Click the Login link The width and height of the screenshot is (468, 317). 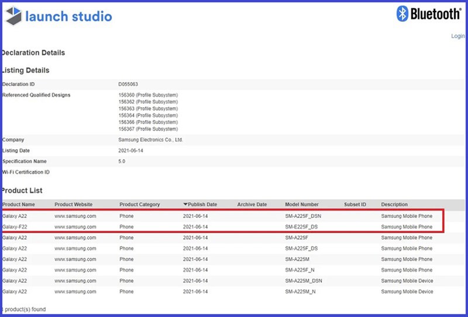tap(457, 36)
